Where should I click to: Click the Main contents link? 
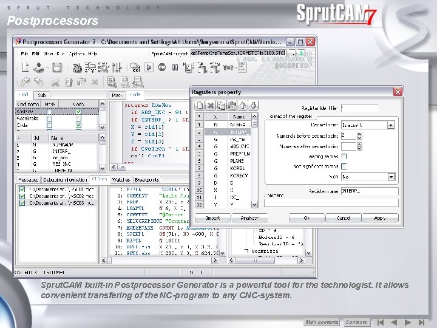click(322, 322)
